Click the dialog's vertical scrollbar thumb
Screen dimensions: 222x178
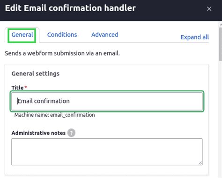[221, 44]
